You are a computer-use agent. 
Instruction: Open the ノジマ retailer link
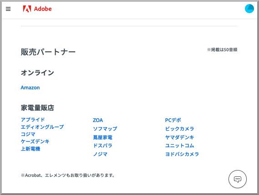(100, 154)
